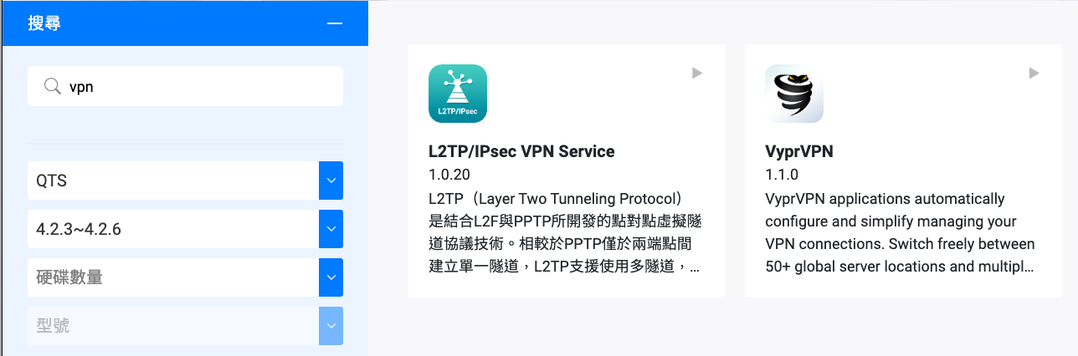Screen dimensions: 1078x356
Task: Open the QTS dropdown arrow
Action: click(331, 181)
